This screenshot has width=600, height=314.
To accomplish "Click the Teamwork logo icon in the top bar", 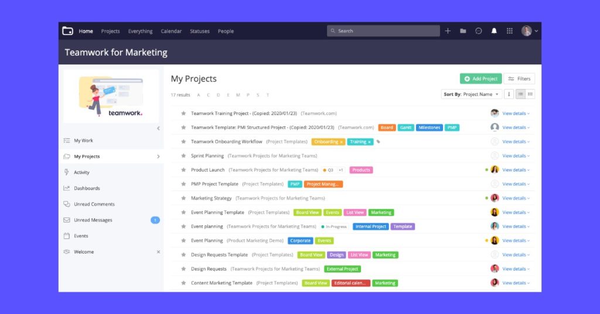I will (68, 31).
